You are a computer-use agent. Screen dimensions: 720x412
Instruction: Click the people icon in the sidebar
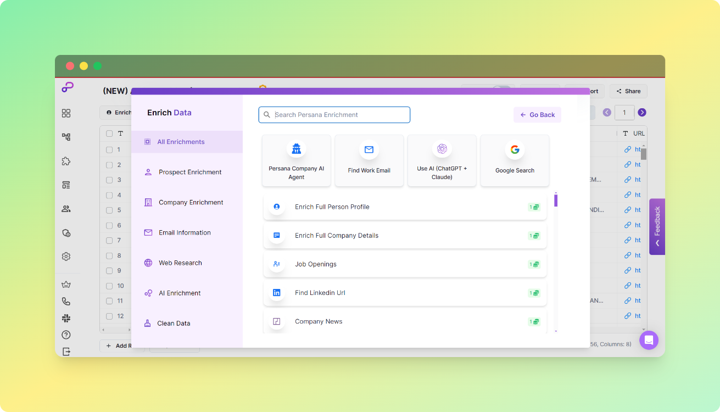66,209
